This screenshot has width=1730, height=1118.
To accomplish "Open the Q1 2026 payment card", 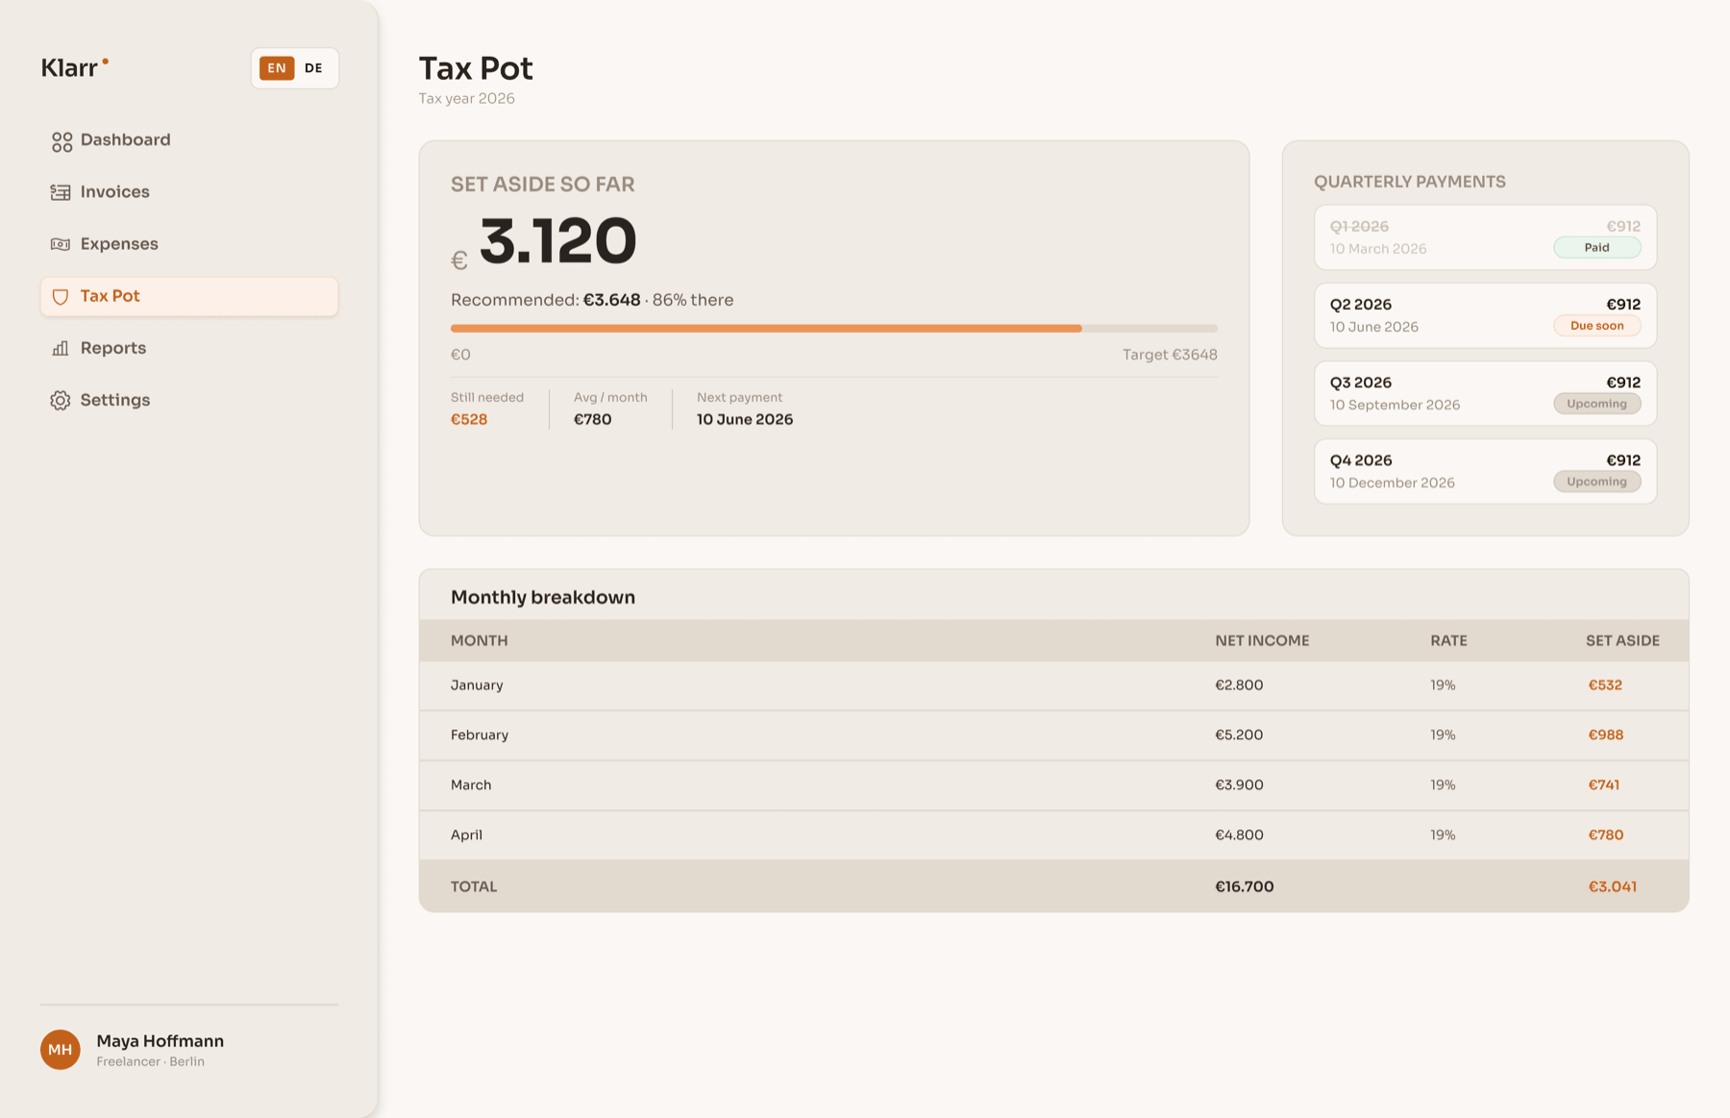I will (1485, 236).
